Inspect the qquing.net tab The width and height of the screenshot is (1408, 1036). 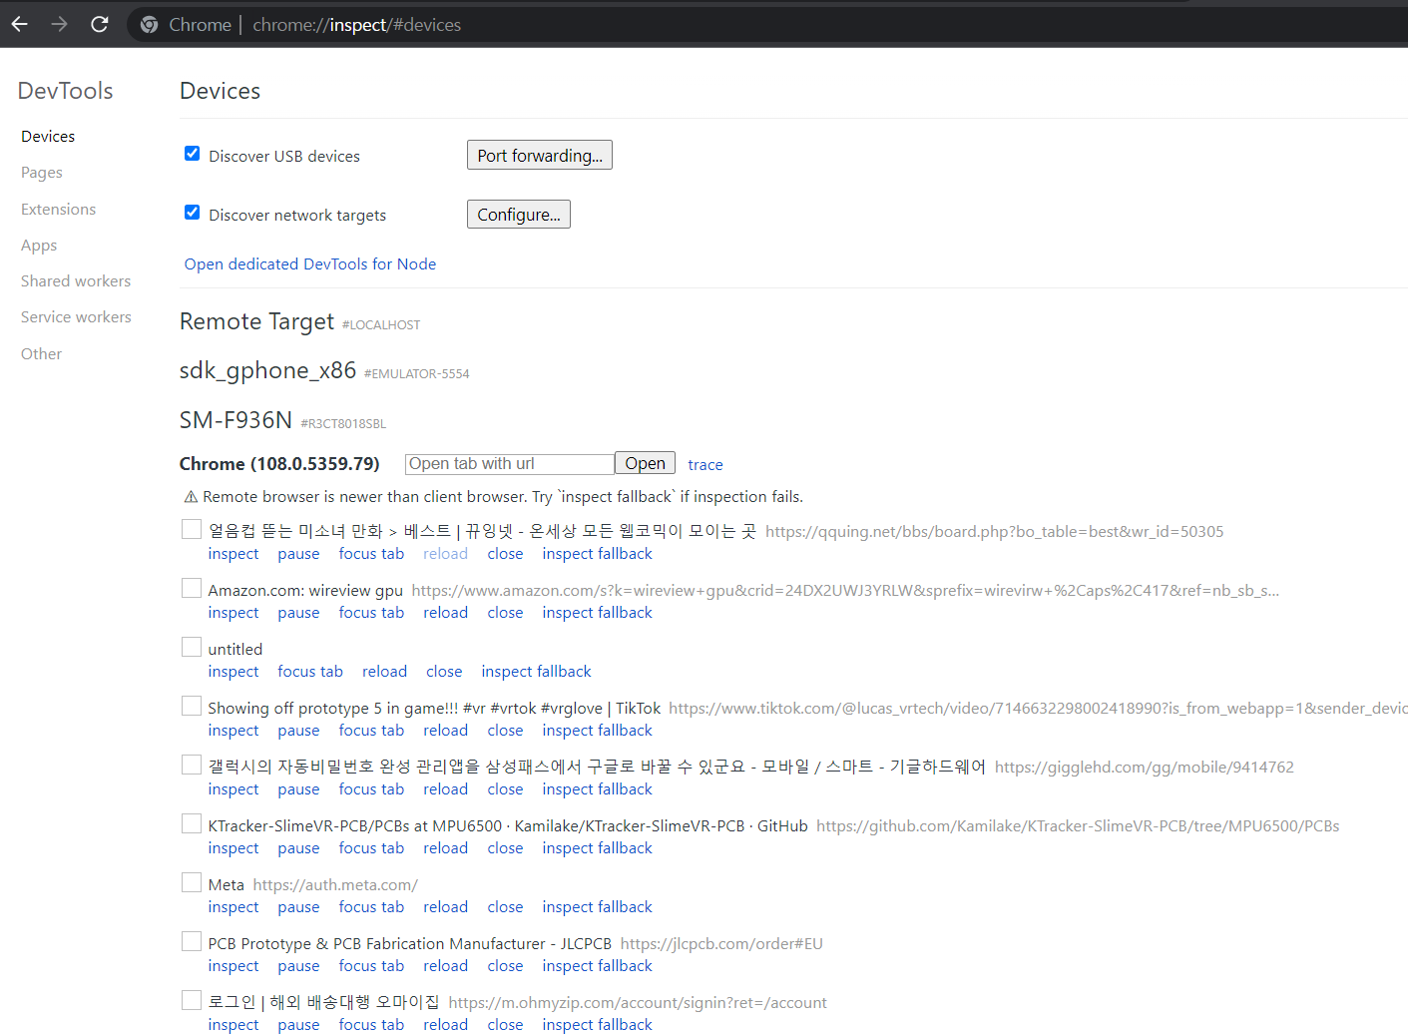point(234,554)
